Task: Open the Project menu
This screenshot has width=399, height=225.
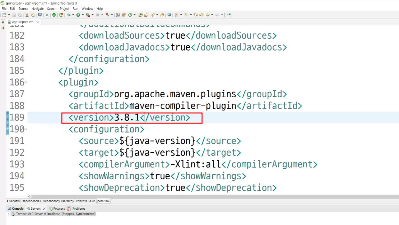Action: [x=65, y=9]
